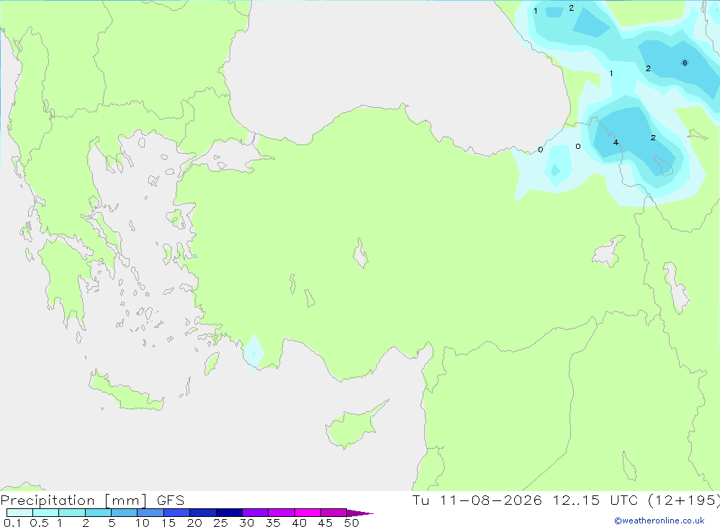Click the 1 to 2 mm legend swatch
Screen dimensions: 720x527
[72, 513]
